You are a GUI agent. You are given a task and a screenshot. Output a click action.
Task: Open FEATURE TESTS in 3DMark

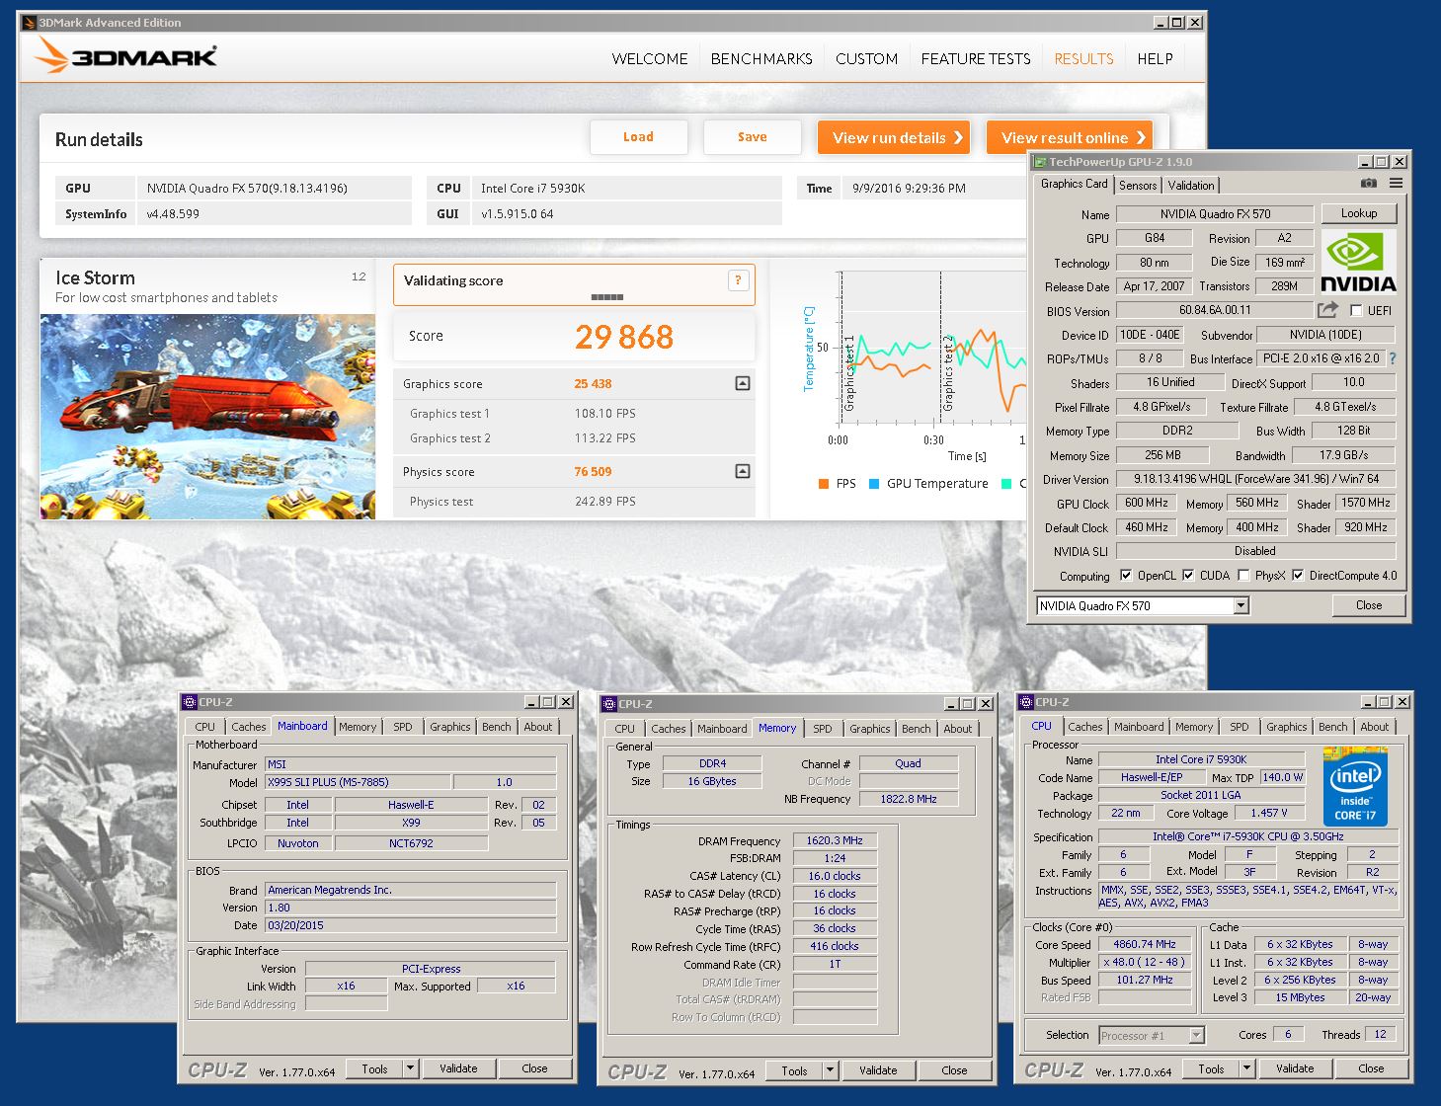pos(976,59)
